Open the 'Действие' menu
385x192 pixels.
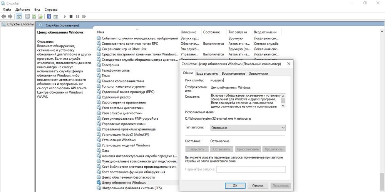click(23, 9)
